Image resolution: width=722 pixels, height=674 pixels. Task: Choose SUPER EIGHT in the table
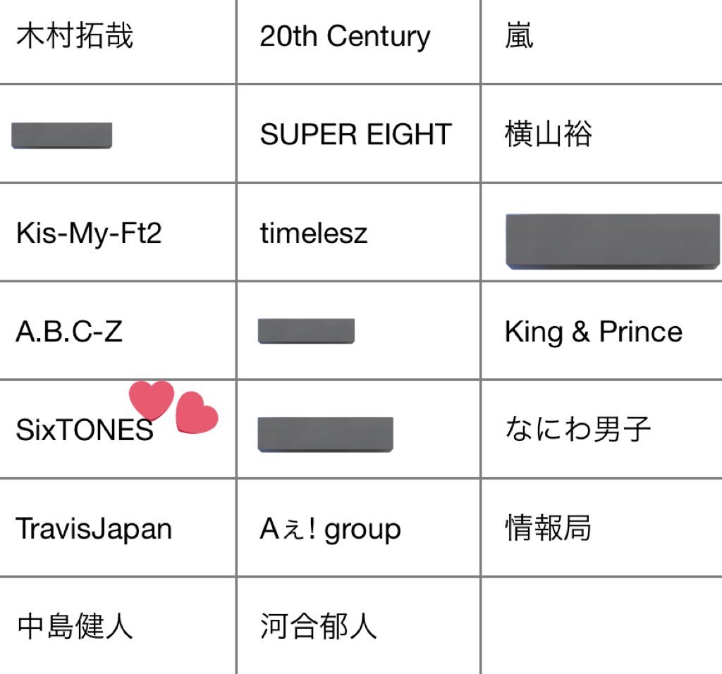[x=355, y=135]
